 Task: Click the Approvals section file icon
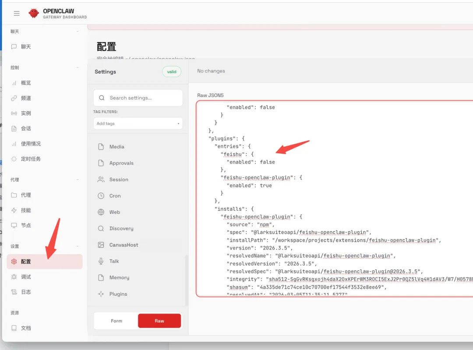[101, 163]
